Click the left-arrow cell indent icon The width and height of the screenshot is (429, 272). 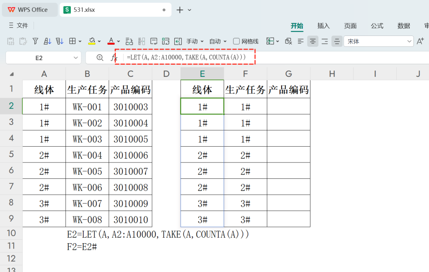[178, 41]
